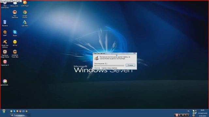Viewport: 209px width, 117px height.
Task: Click the blue square quick launch icon
Action: coord(24,111)
